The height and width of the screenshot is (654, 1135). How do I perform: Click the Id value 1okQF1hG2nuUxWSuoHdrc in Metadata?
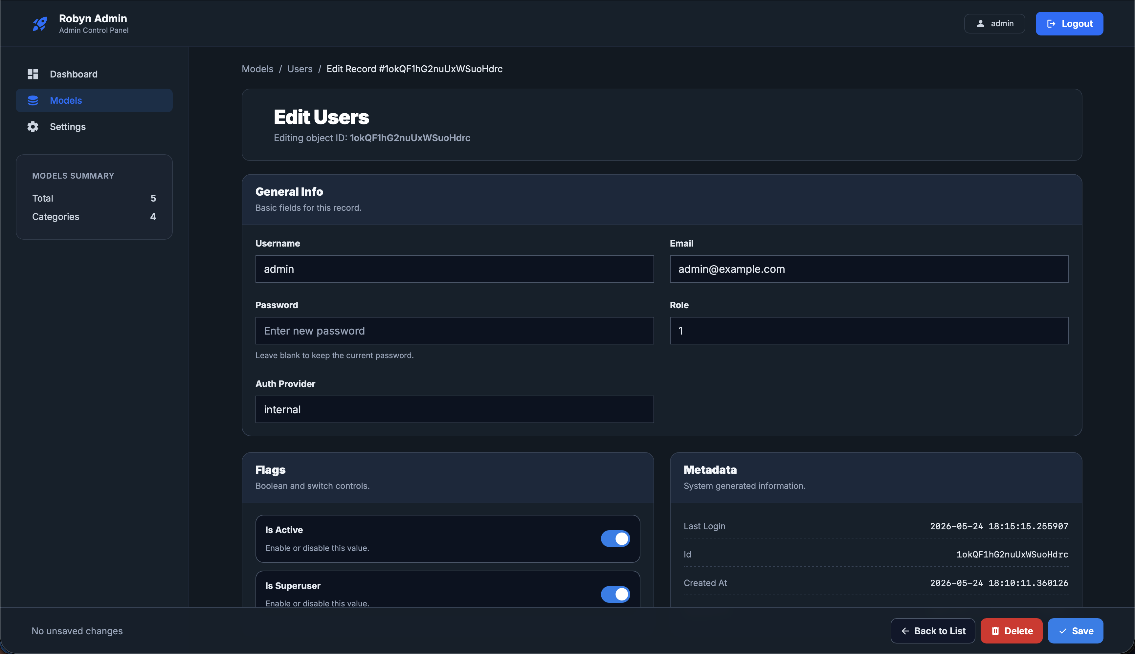pos(1012,554)
